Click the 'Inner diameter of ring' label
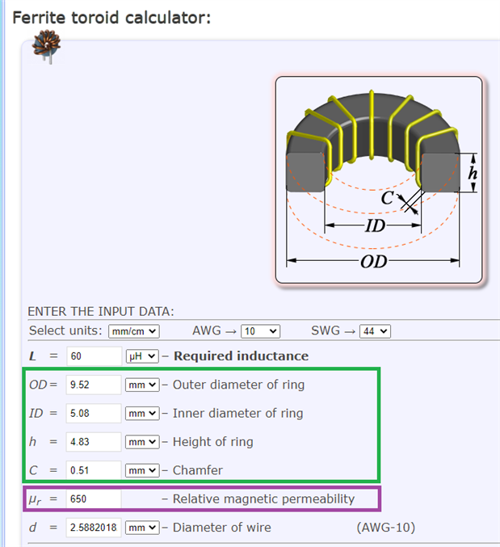Screen dimensions: 500x547 pyautogui.click(x=237, y=414)
